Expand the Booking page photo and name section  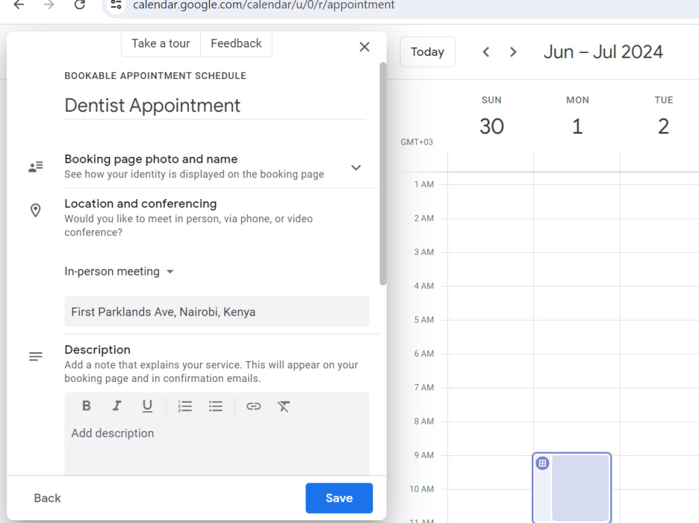356,168
